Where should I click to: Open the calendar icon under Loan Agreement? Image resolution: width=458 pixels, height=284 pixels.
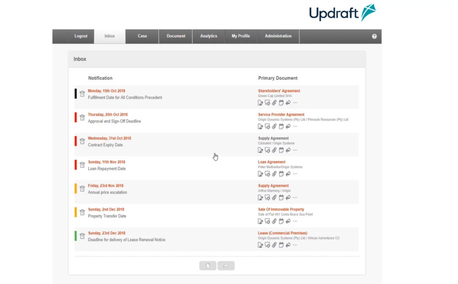coord(281,174)
